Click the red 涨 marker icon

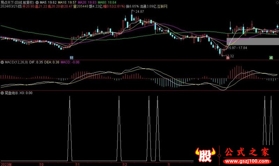point(227,58)
